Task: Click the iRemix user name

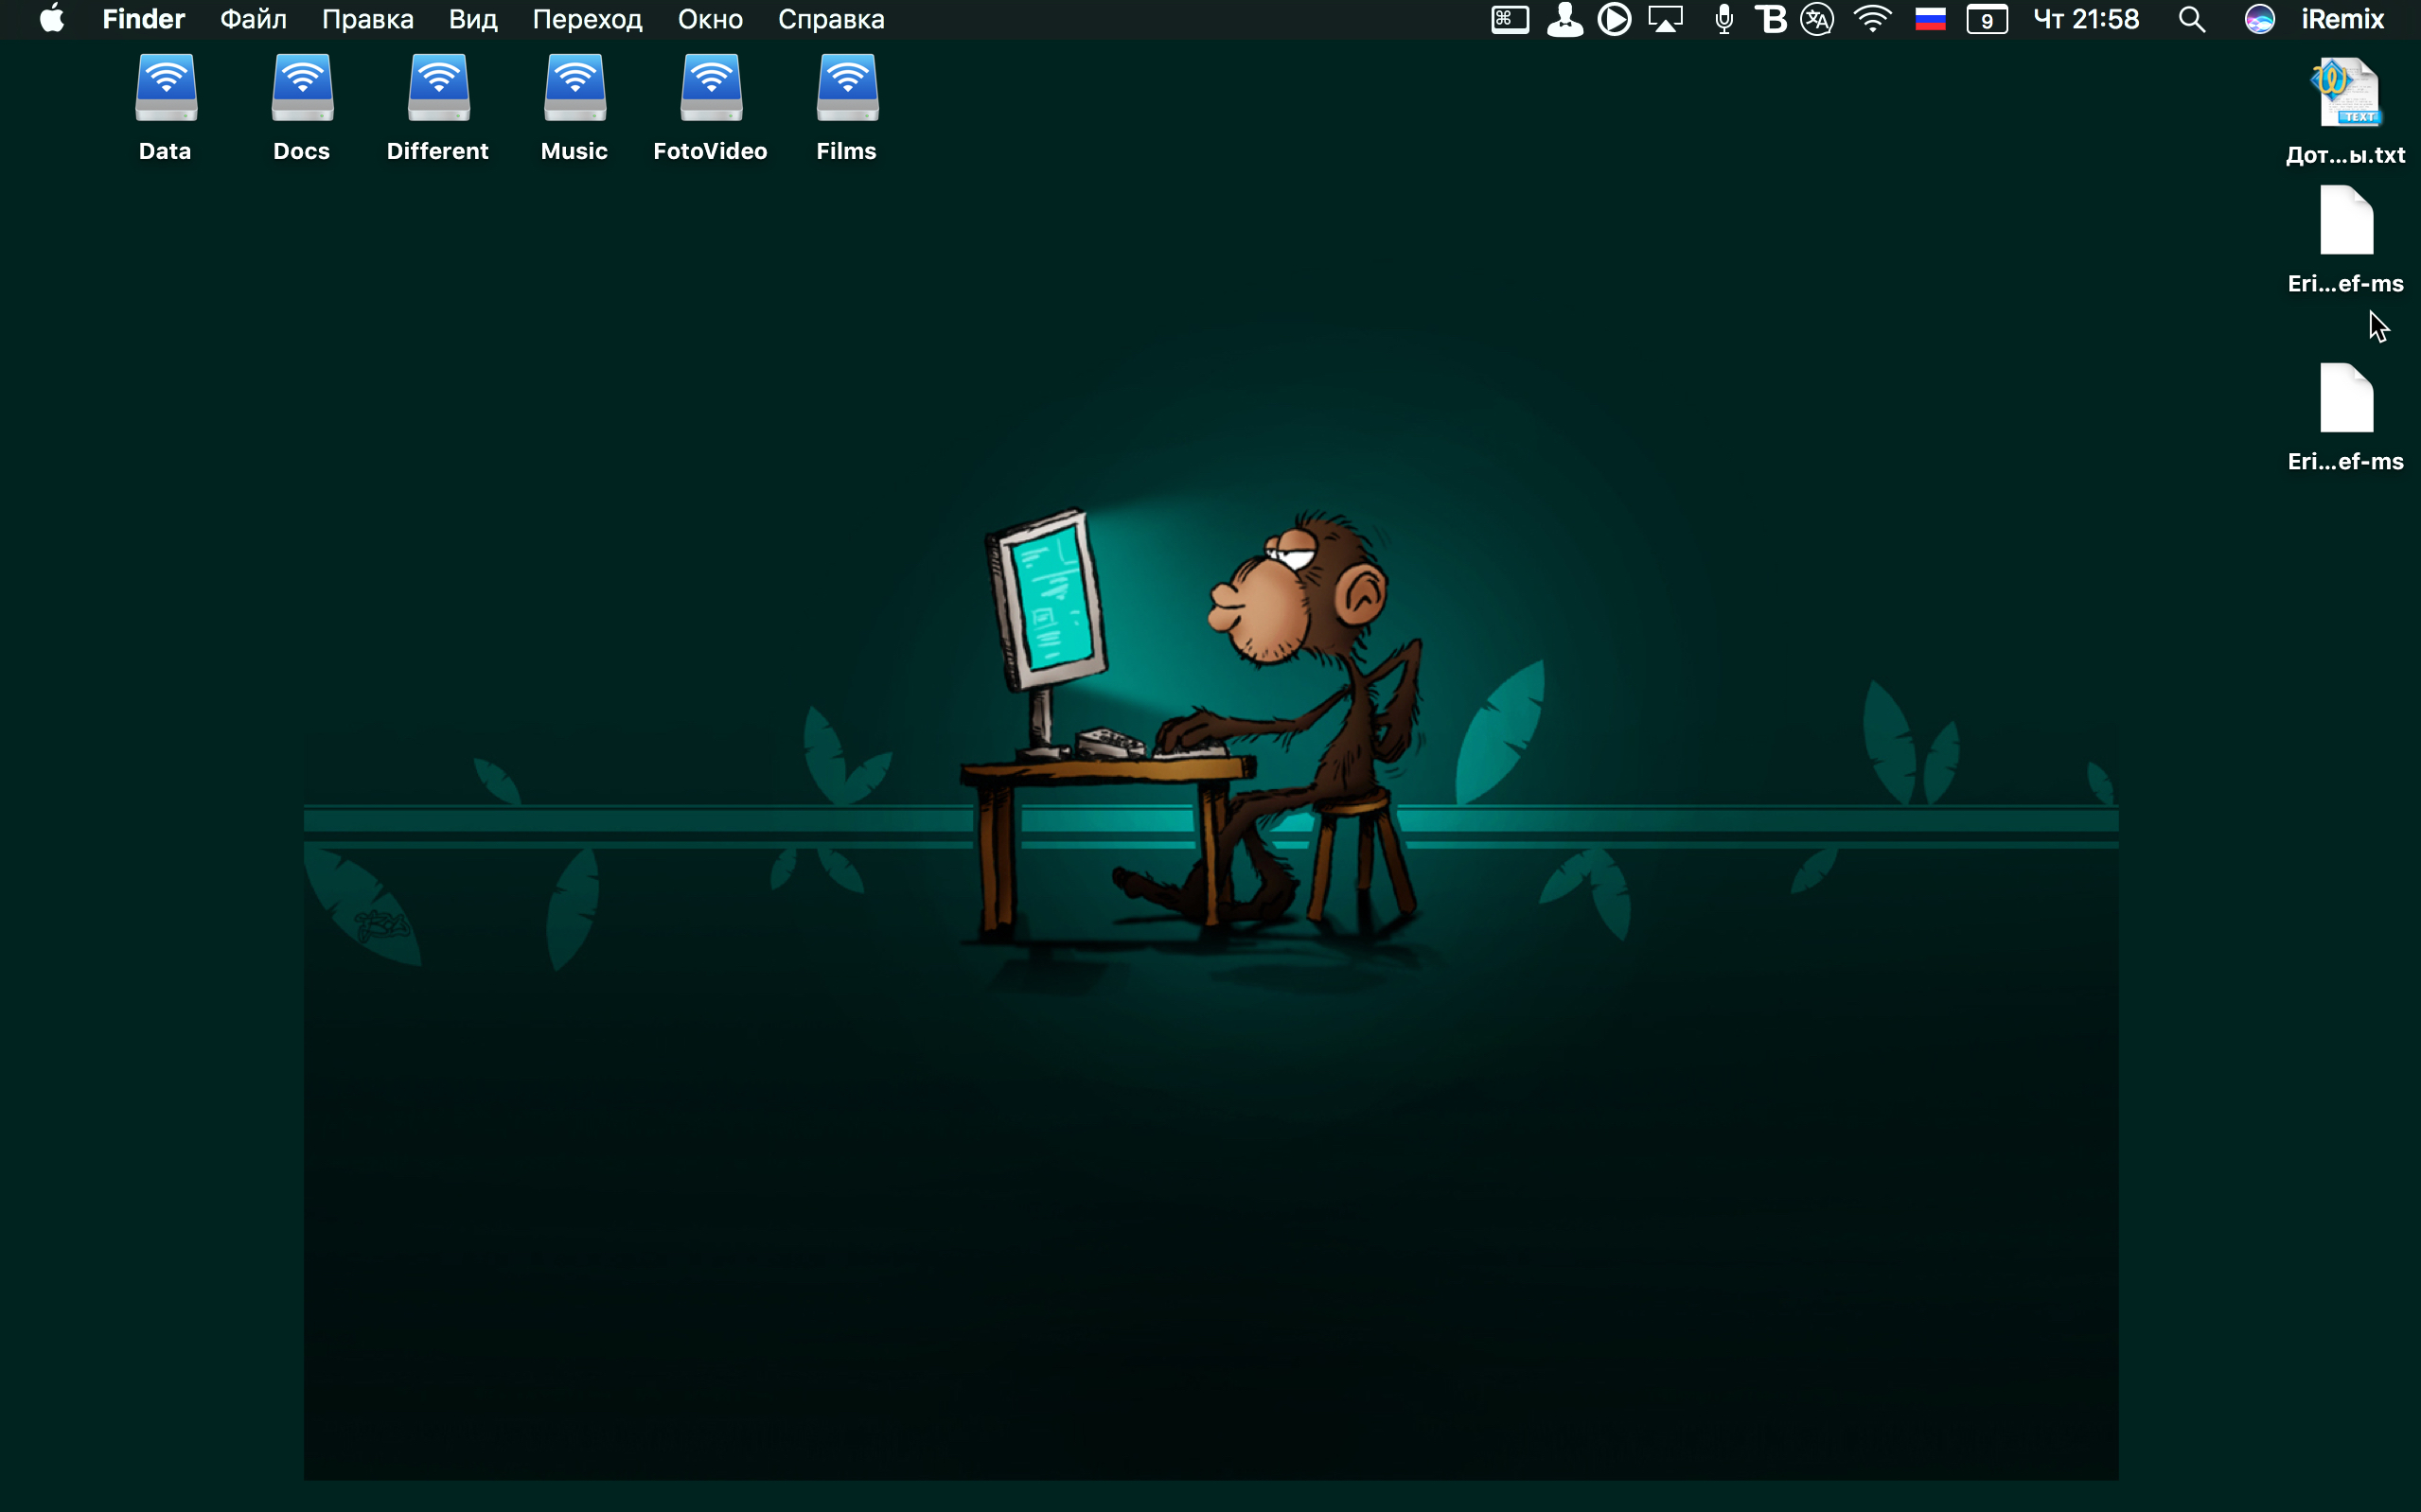Action: click(2342, 19)
